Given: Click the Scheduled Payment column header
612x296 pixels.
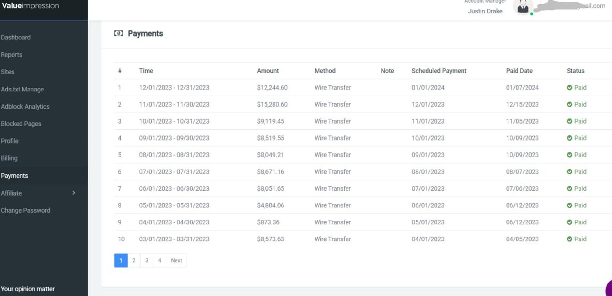Looking at the screenshot, I should coord(439,71).
